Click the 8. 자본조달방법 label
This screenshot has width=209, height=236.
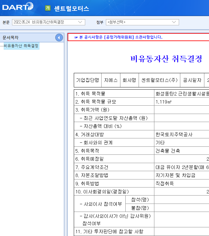click(x=92, y=175)
